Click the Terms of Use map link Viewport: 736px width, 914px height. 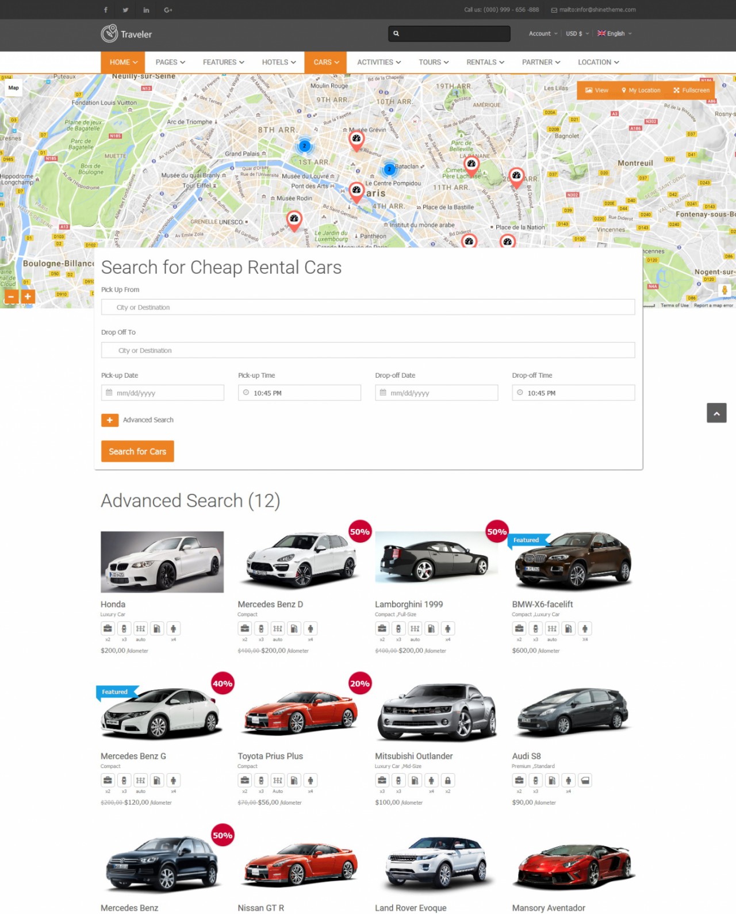point(674,305)
